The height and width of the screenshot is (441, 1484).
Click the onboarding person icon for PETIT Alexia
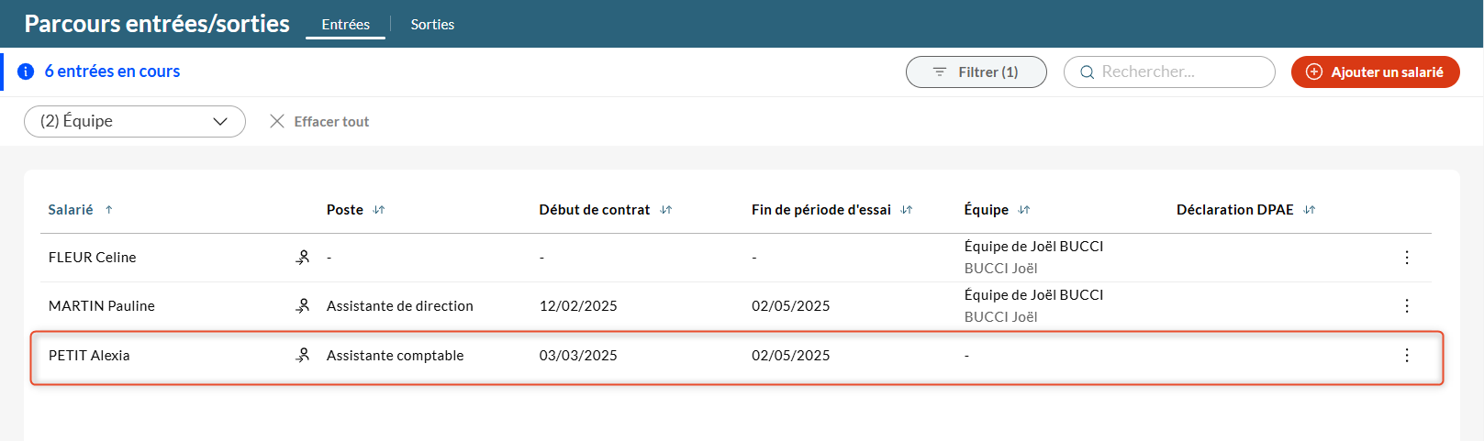(303, 356)
